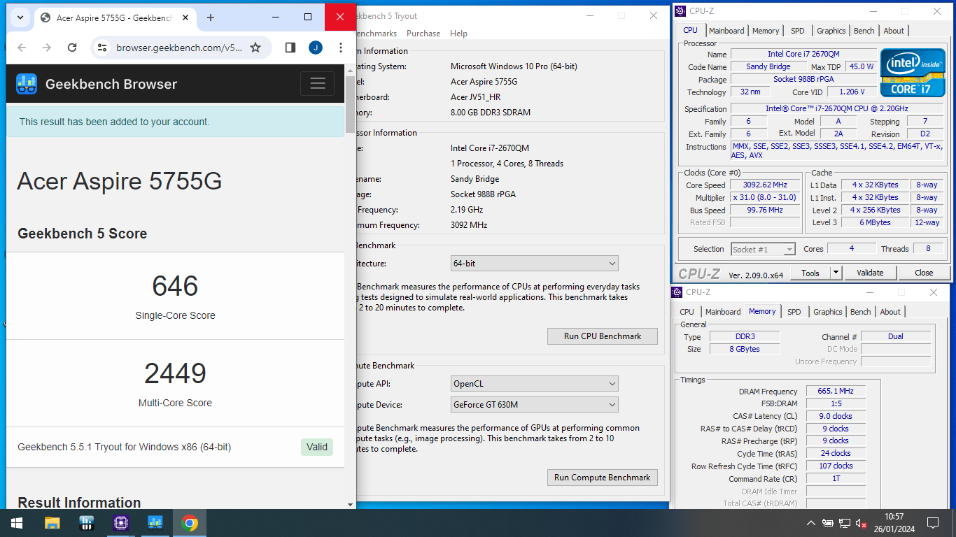Screen dimensions: 956x537
Task: Show hidden system tray icons
Action: [x=811, y=523]
